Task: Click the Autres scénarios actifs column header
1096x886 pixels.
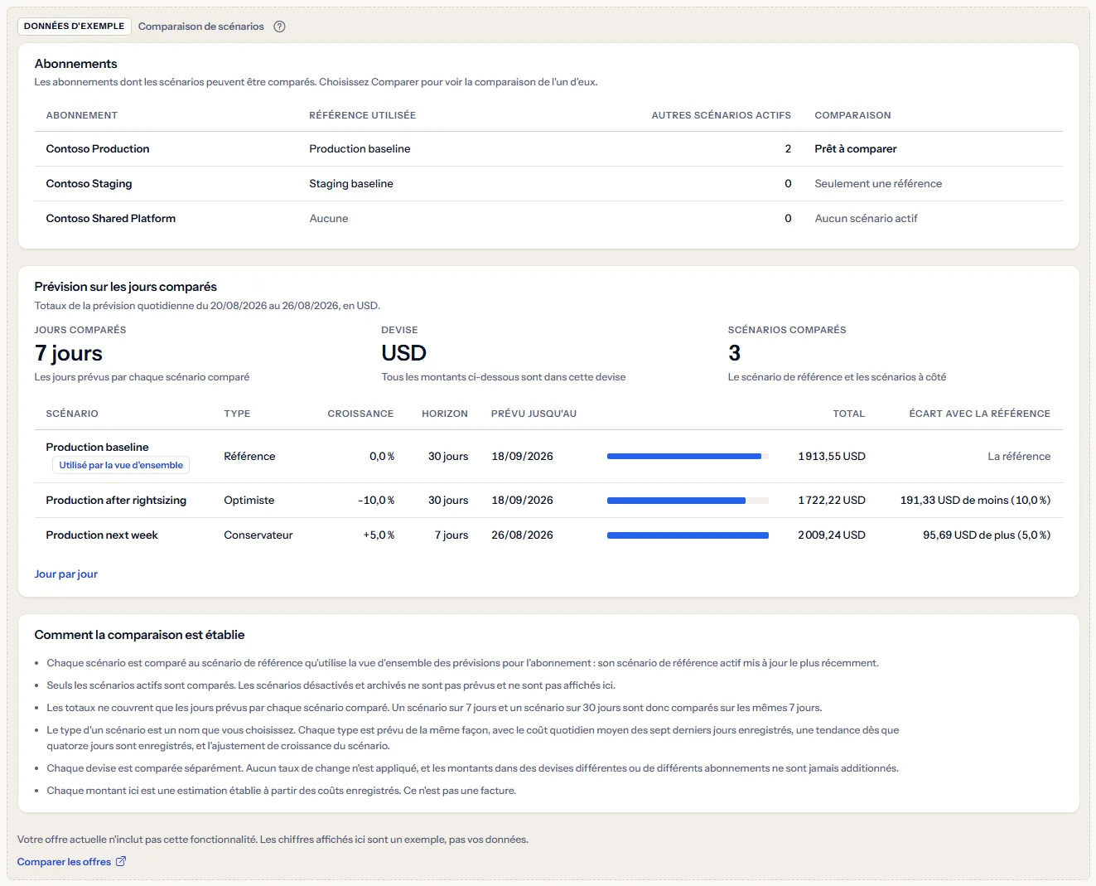Action: [x=721, y=115]
